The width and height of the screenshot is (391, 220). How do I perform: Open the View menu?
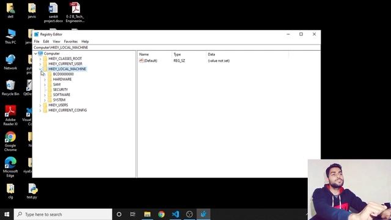pyautogui.click(x=56, y=42)
